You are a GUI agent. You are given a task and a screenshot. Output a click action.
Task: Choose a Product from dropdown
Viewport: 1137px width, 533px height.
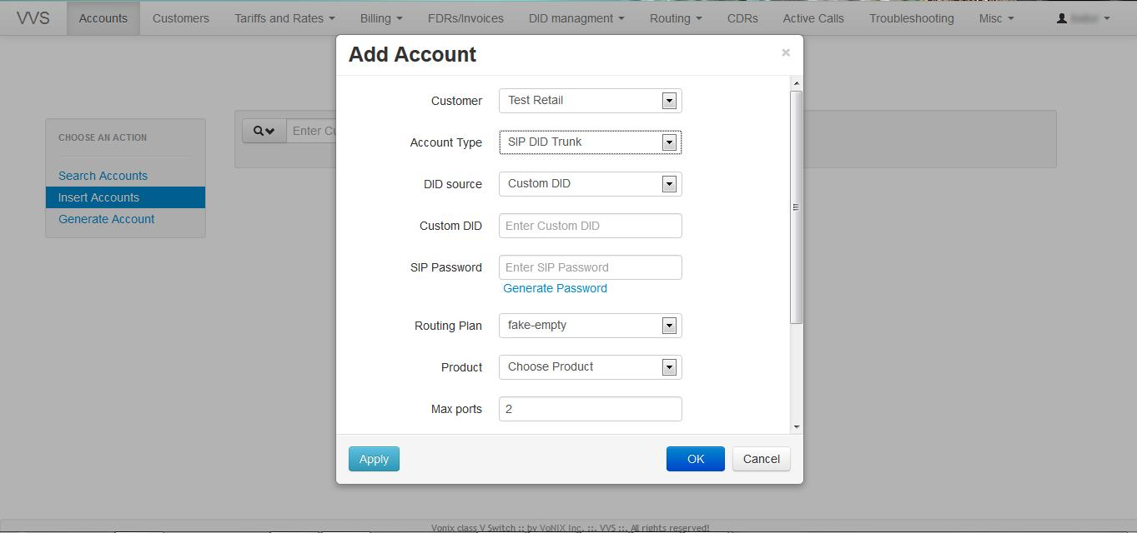tap(590, 367)
